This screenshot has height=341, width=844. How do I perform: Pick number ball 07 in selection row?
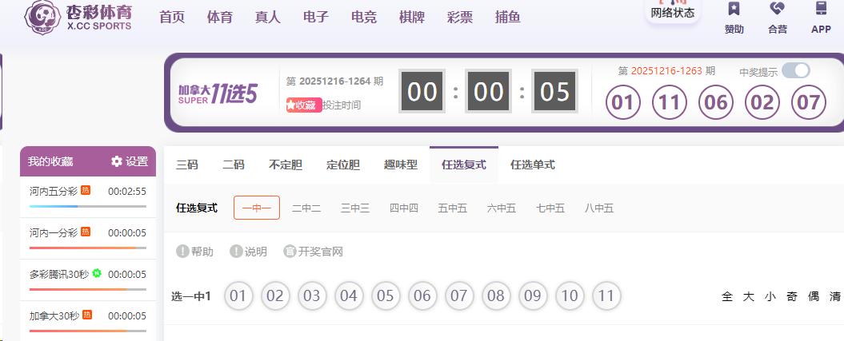458,296
